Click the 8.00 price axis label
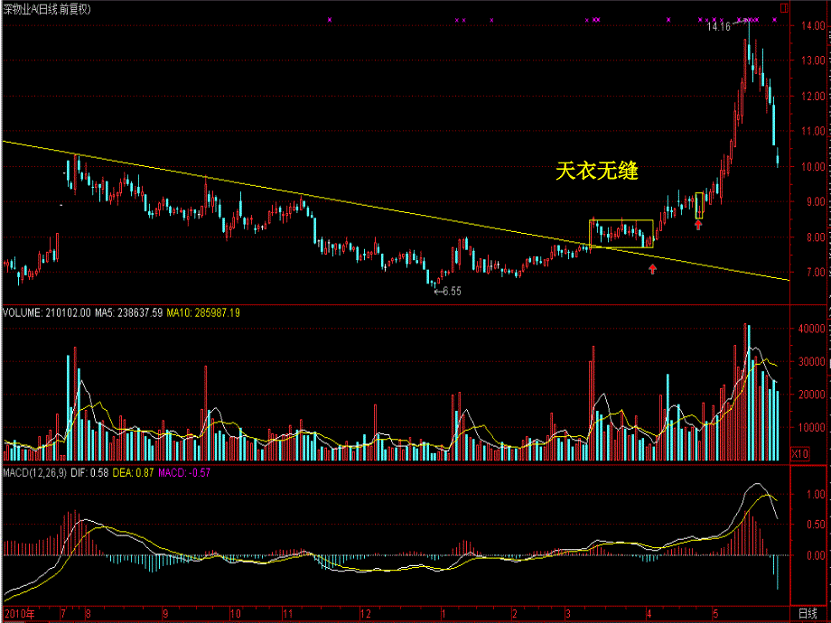Image resolution: width=831 pixels, height=623 pixels. (816, 237)
